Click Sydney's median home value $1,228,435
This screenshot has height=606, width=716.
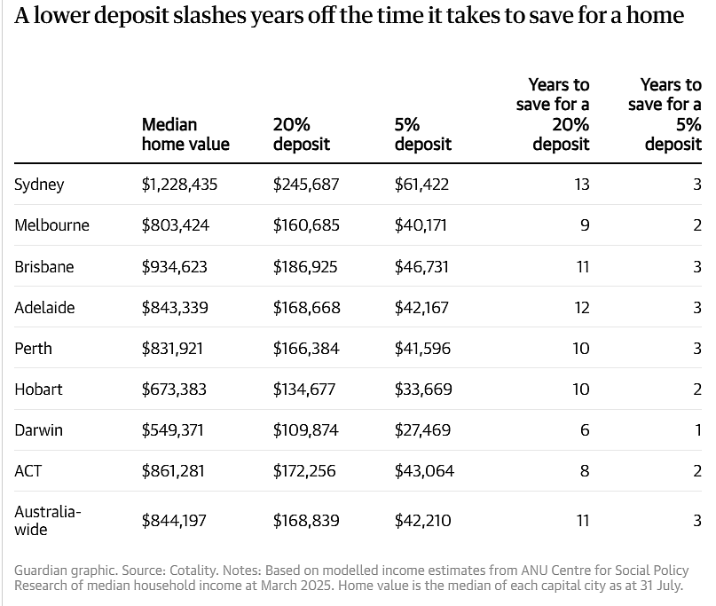pyautogui.click(x=179, y=185)
